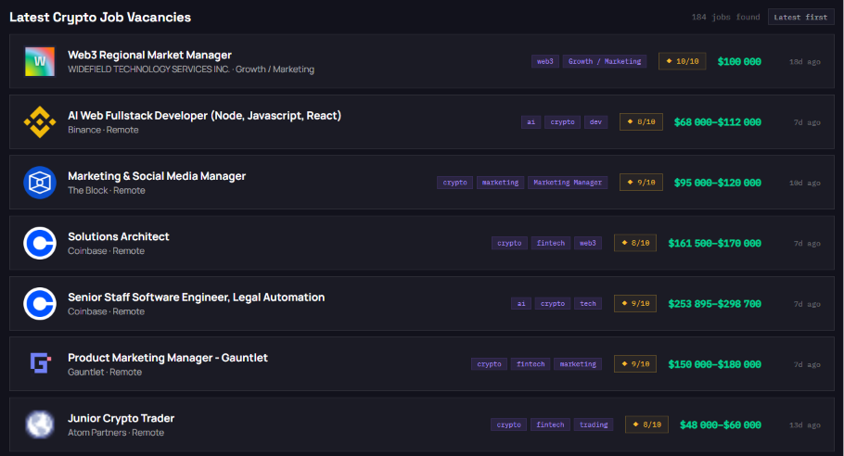
Task: Click the $100 000 salary text
Action: 739,62
